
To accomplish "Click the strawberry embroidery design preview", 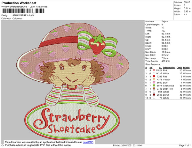I will point(73,81).
